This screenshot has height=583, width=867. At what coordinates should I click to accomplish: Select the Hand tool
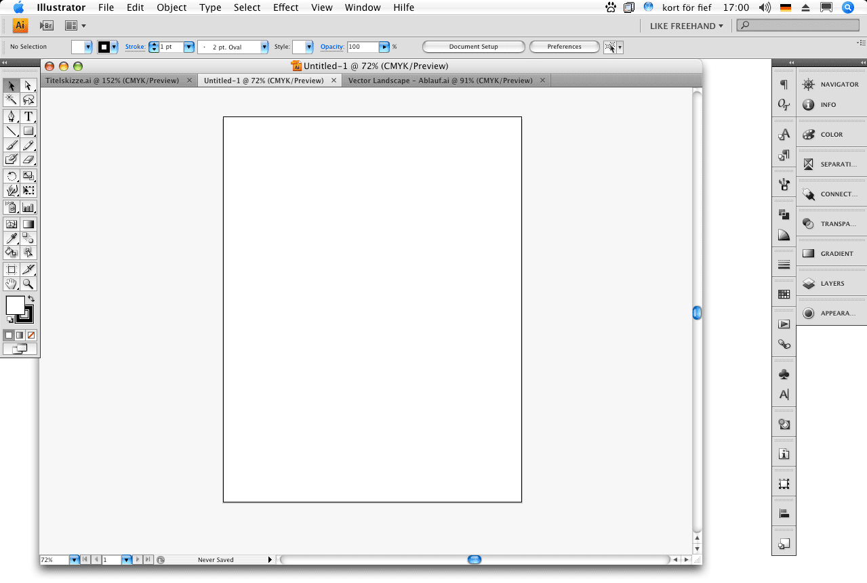pyautogui.click(x=12, y=284)
